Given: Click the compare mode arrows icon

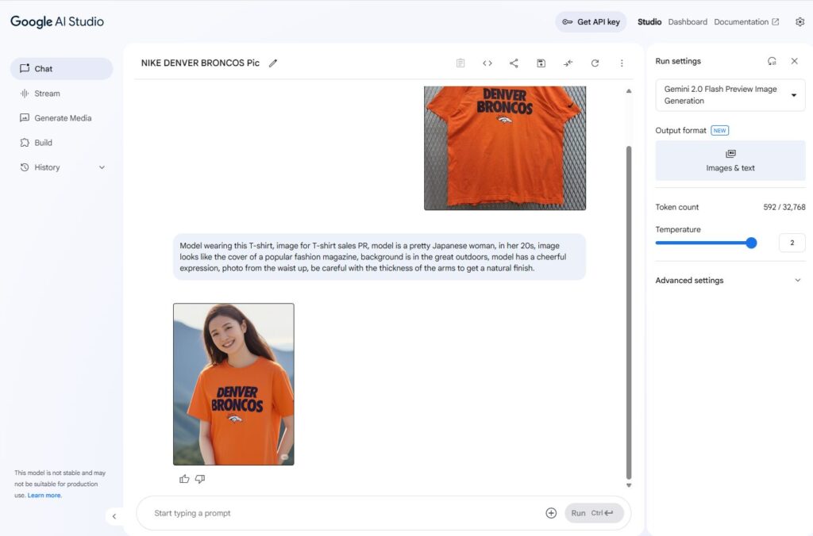Looking at the screenshot, I should [x=568, y=63].
